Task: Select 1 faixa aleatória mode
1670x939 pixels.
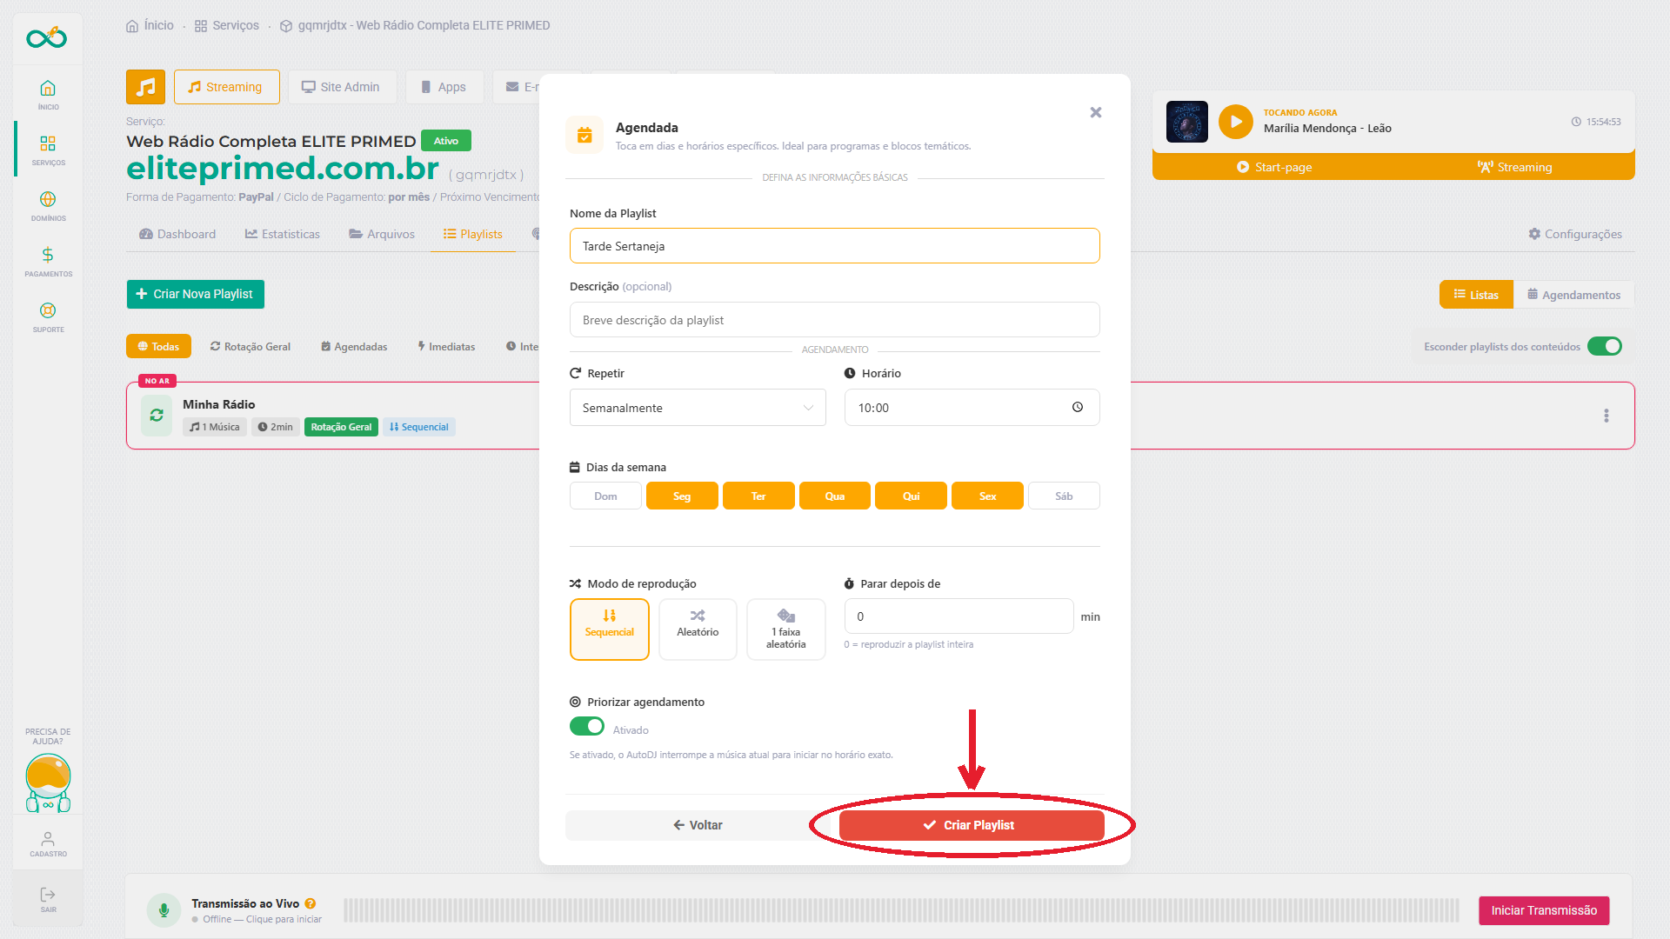Action: pyautogui.click(x=785, y=629)
